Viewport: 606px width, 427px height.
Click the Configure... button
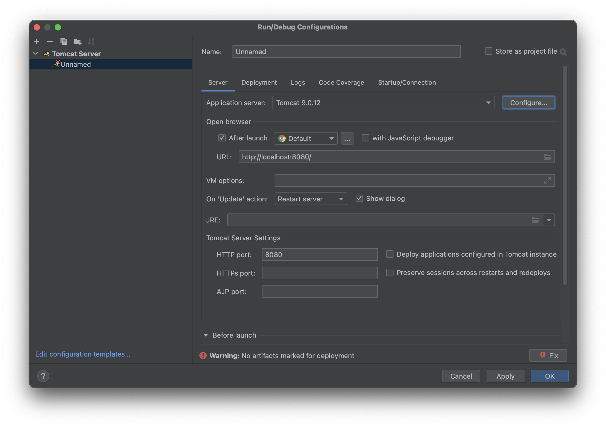click(529, 103)
